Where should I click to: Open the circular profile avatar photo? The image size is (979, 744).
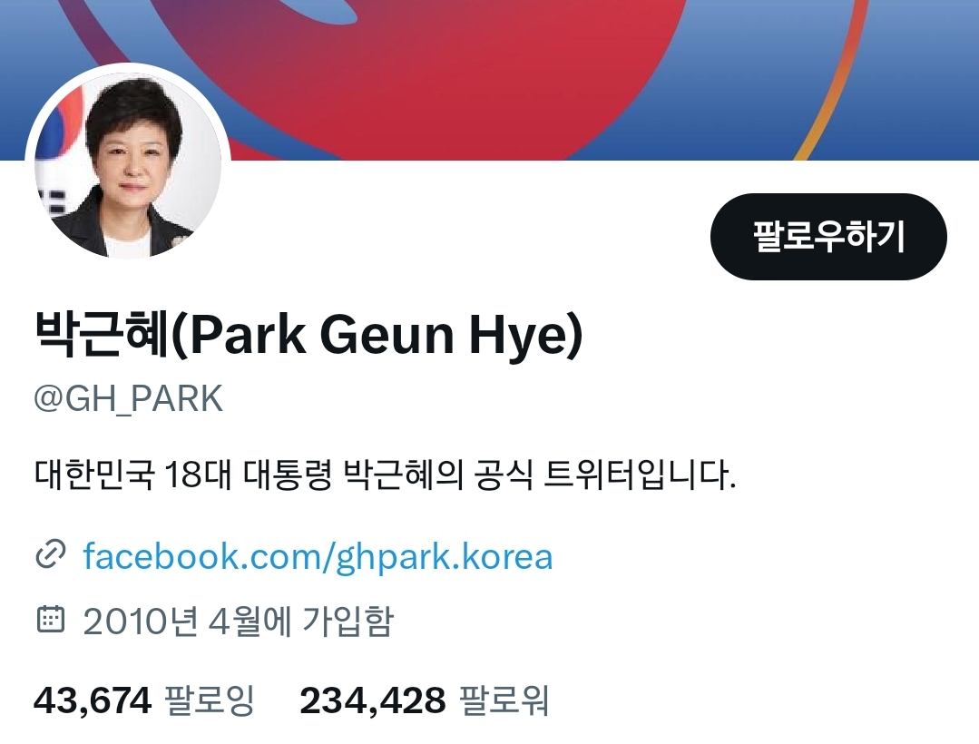(x=128, y=166)
